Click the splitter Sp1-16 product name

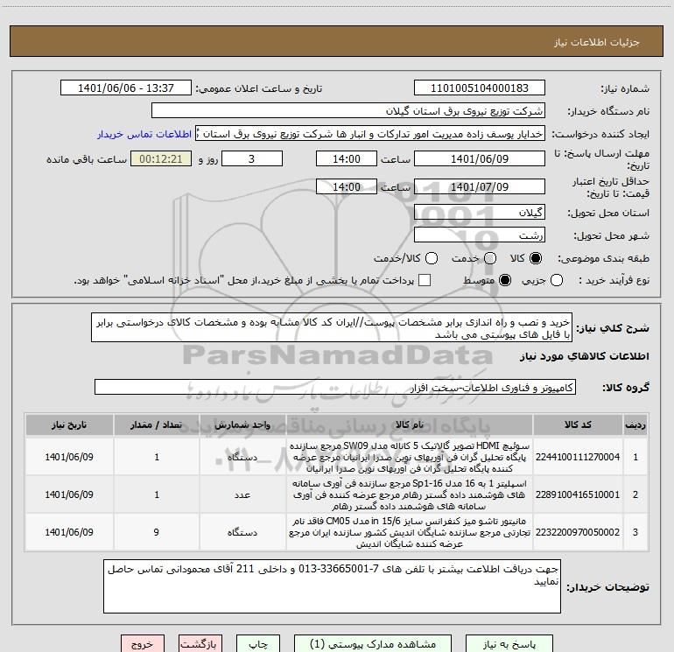[410, 494]
